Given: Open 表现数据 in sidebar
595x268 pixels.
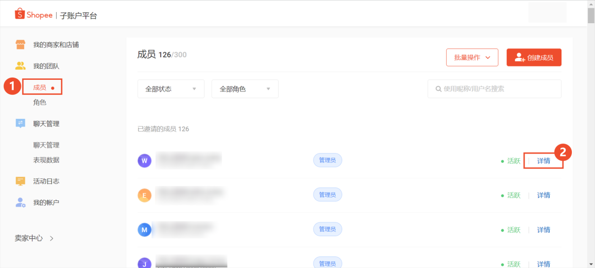Looking at the screenshot, I should pos(46,160).
